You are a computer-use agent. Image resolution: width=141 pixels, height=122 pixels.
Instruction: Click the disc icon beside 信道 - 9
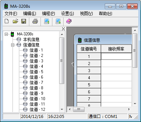click(x=25, y=93)
